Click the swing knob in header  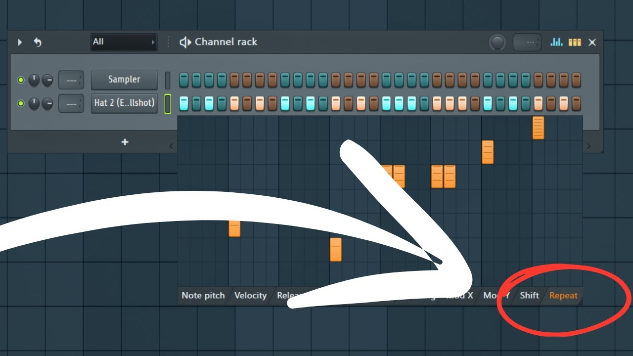(497, 43)
